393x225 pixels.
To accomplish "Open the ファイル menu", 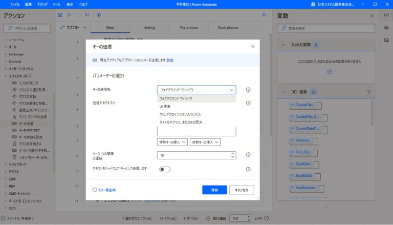I will pyautogui.click(x=15, y=4).
